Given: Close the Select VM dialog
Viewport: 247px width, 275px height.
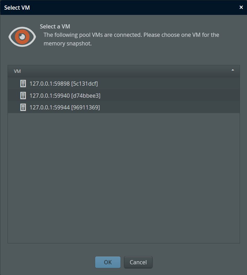Looking at the screenshot, I should pyautogui.click(x=241, y=8).
